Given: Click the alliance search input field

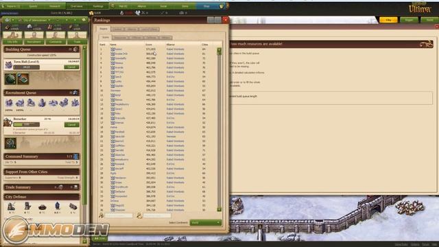Looking at the screenshot, I should tap(157, 215).
